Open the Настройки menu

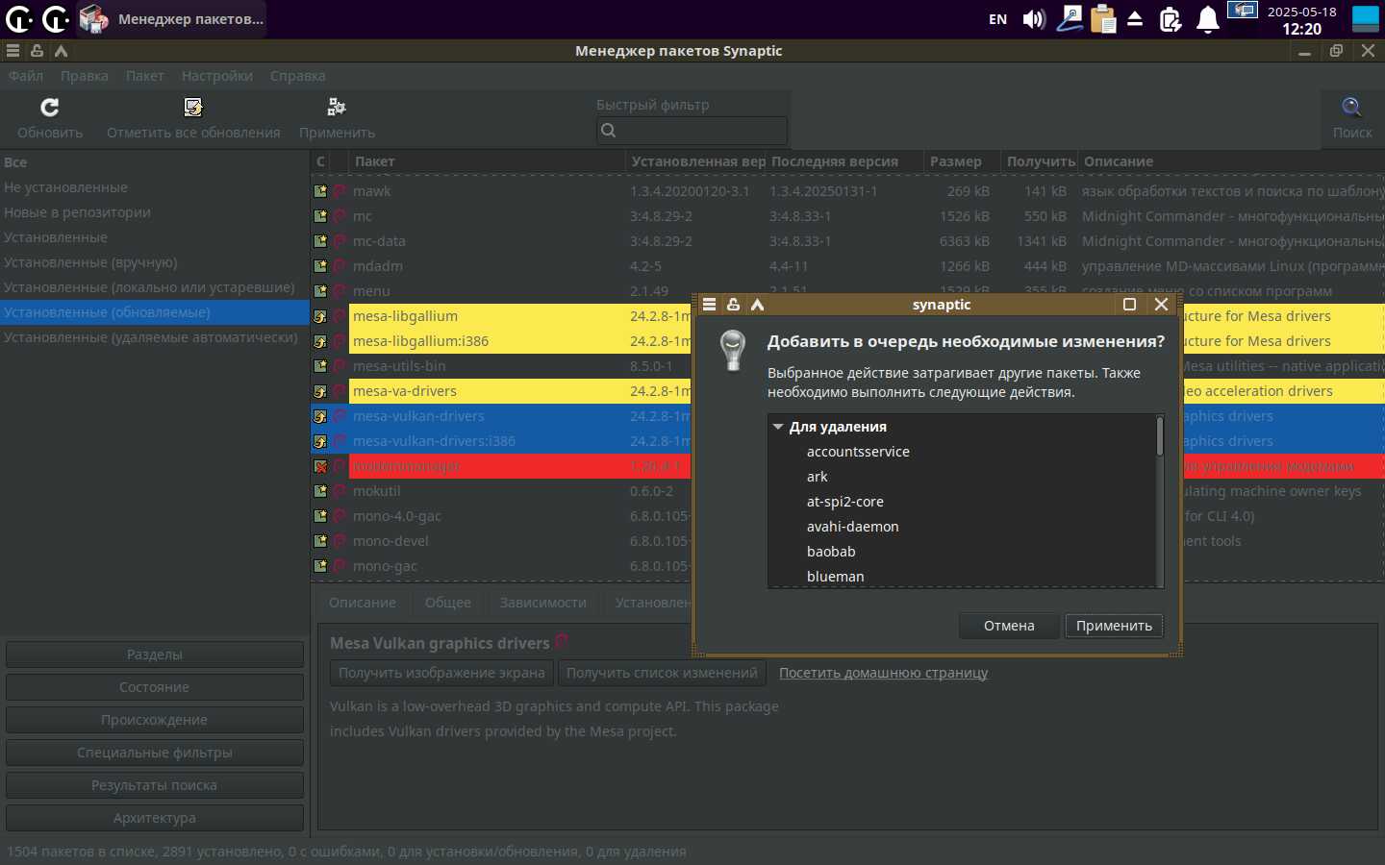[x=217, y=76]
